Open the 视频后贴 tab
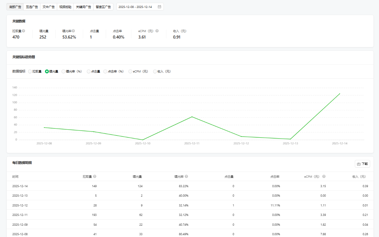 [x=65, y=7]
